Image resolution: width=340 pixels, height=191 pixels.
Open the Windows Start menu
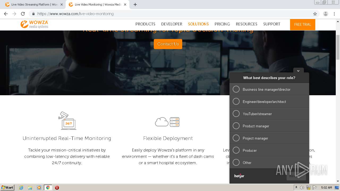click(x=7, y=188)
